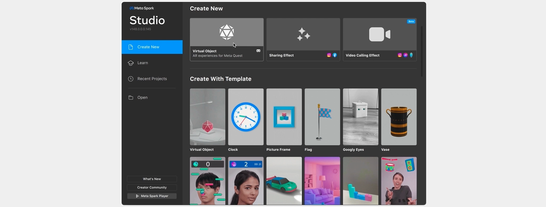Choose the Picture Frame template

click(x=284, y=117)
